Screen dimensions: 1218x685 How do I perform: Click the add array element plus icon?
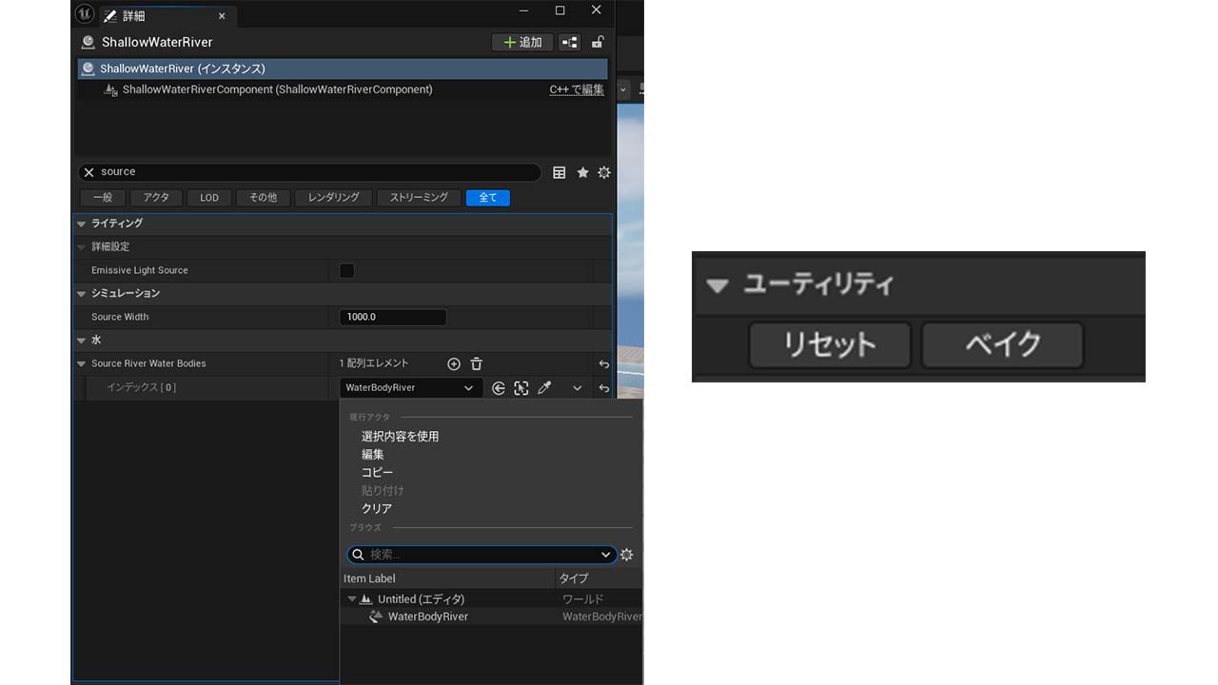[x=454, y=364]
